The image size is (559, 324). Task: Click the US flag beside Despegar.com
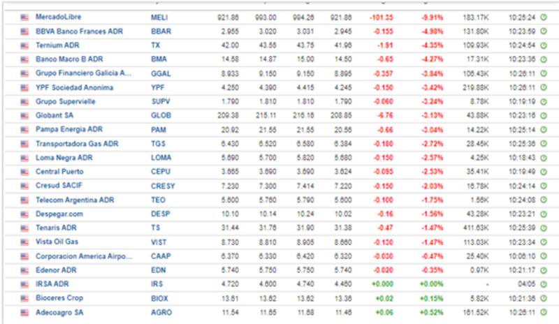pos(24,214)
